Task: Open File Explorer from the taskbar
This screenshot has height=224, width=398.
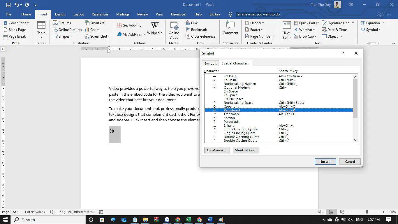Action: pos(145,220)
